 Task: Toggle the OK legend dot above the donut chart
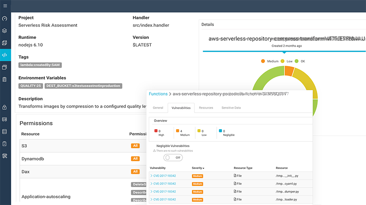[x=297, y=61]
